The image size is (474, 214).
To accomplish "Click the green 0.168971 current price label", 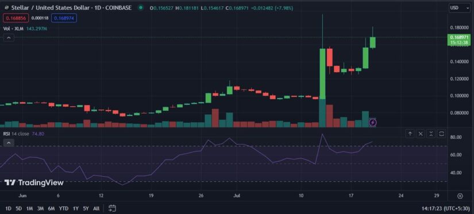I will (459, 40).
